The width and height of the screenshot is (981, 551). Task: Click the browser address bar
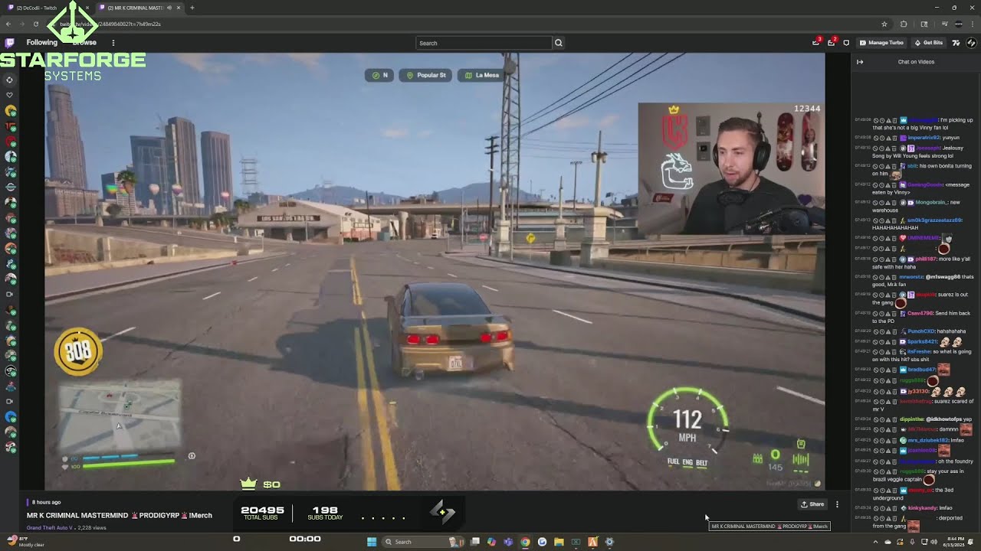point(460,24)
